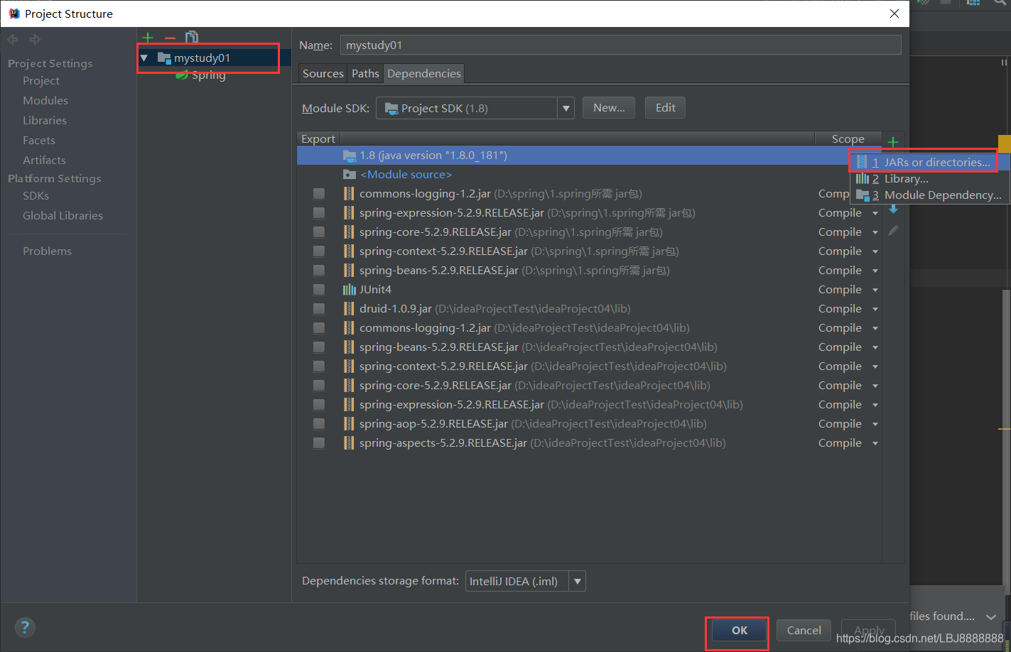Switch to the Sources tab
Screen dimensions: 1011x652
323,74
